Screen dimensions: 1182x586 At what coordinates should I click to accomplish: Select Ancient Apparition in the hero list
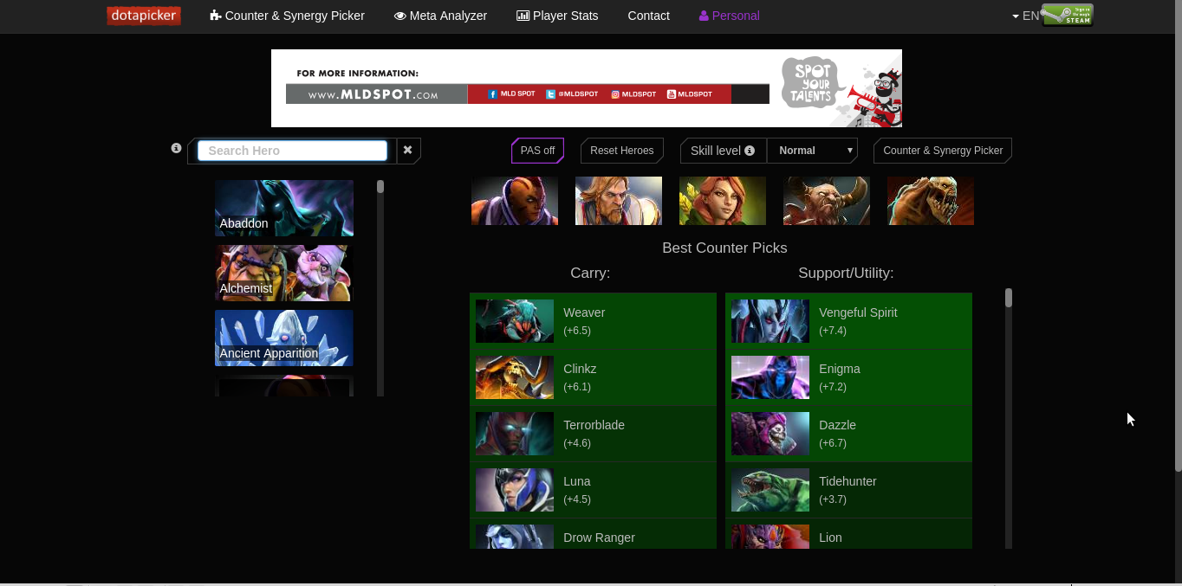[284, 338]
